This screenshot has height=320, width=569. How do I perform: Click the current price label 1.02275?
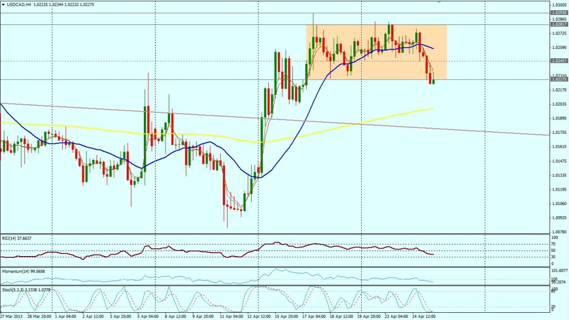coord(558,79)
